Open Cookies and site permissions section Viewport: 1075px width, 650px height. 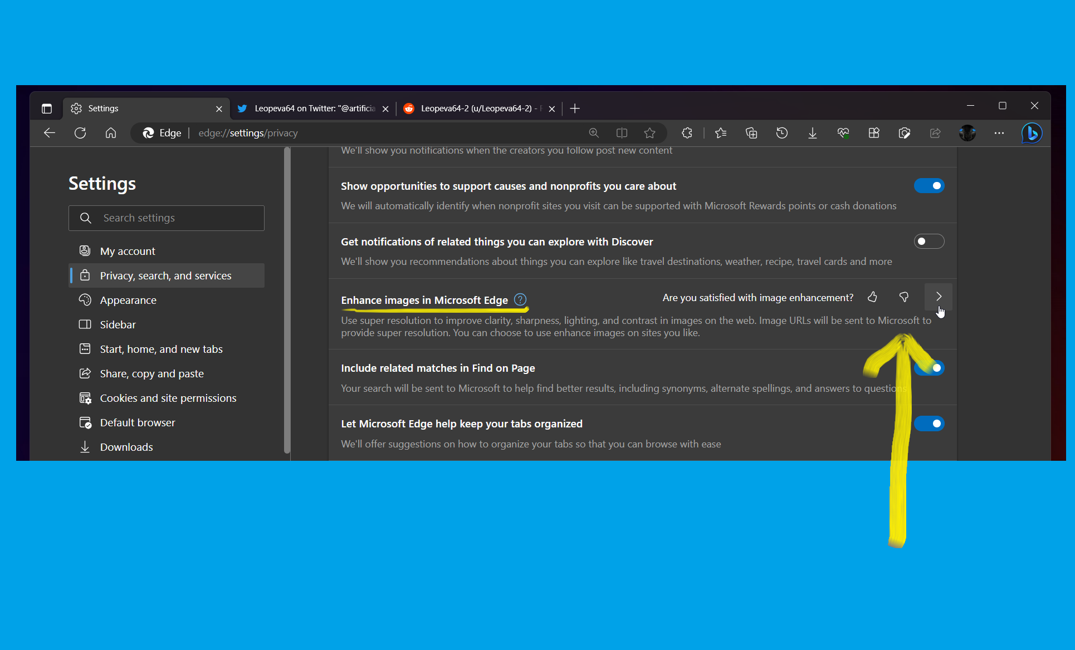[168, 398]
